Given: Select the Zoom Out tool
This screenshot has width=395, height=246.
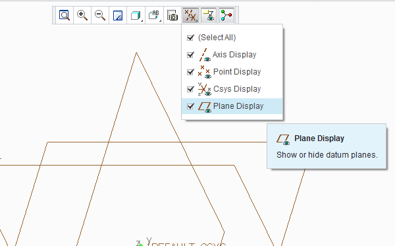Looking at the screenshot, I should [x=100, y=15].
